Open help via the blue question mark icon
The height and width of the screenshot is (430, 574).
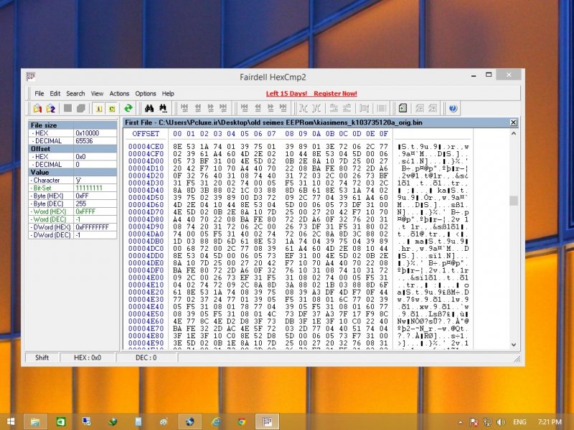(453, 108)
